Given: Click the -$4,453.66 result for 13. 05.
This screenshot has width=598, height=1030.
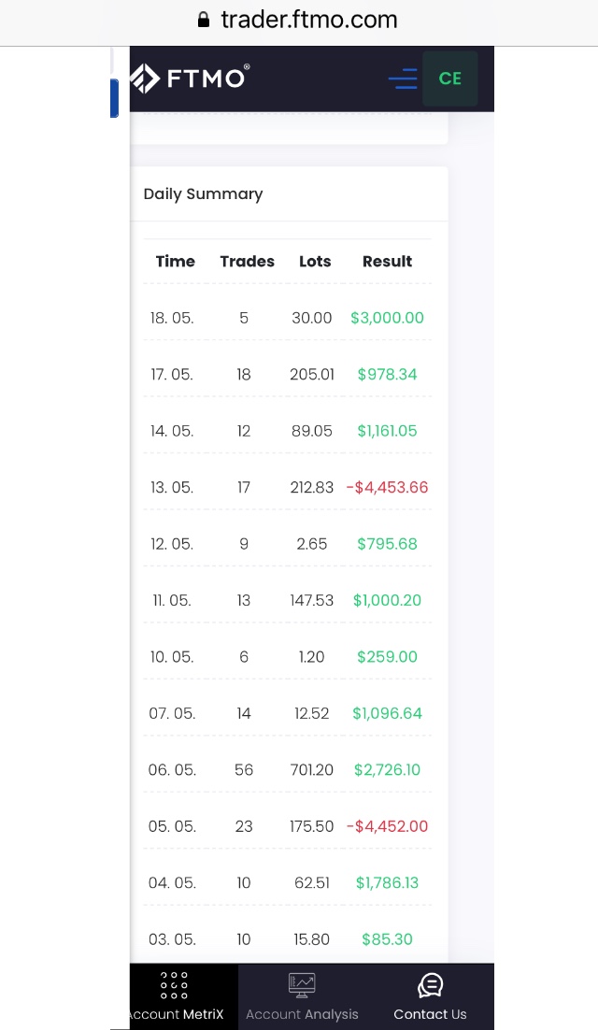Looking at the screenshot, I should 387,487.
